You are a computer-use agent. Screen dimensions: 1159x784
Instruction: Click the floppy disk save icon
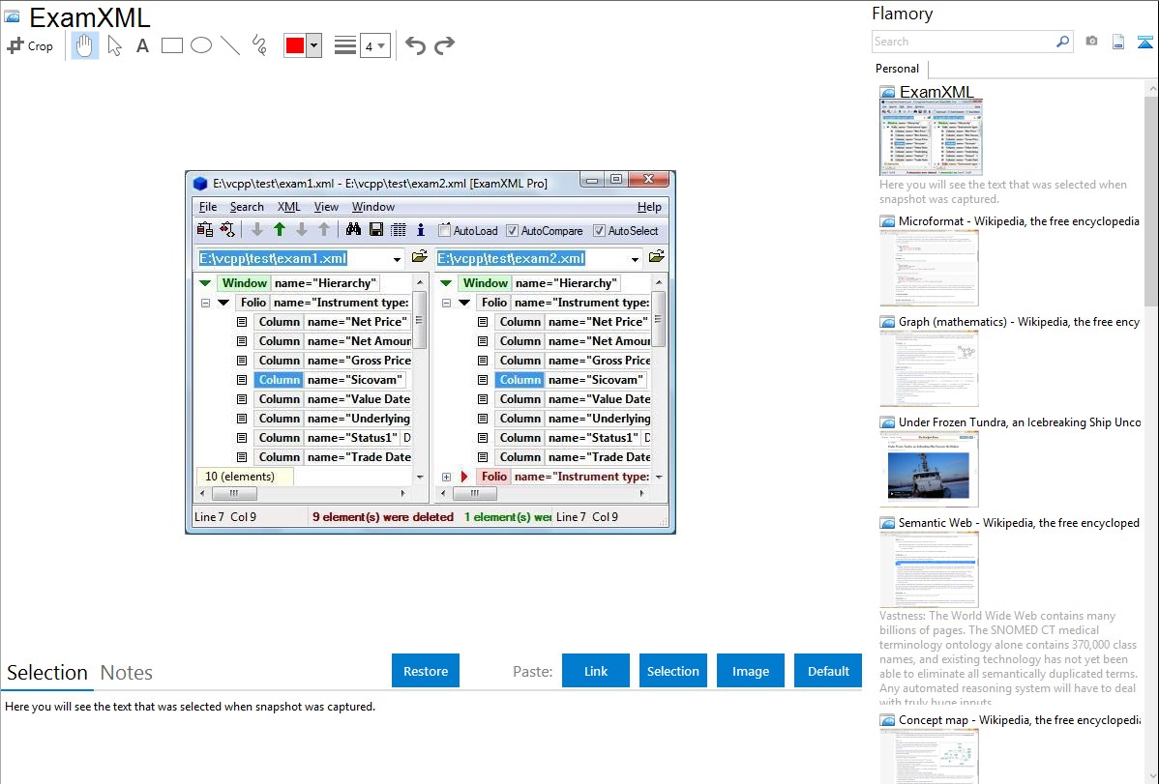(x=376, y=230)
